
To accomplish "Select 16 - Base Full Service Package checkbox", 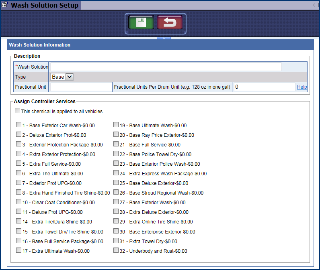I will (19, 241).
